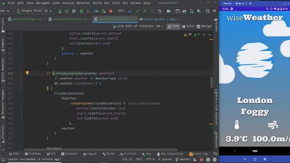290x163 pixels.
Task: Open the Event Log tool window
Action: pyautogui.click(x=198, y=154)
